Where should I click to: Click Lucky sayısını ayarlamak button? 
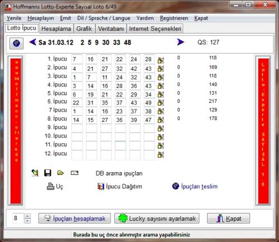[x=157, y=219]
